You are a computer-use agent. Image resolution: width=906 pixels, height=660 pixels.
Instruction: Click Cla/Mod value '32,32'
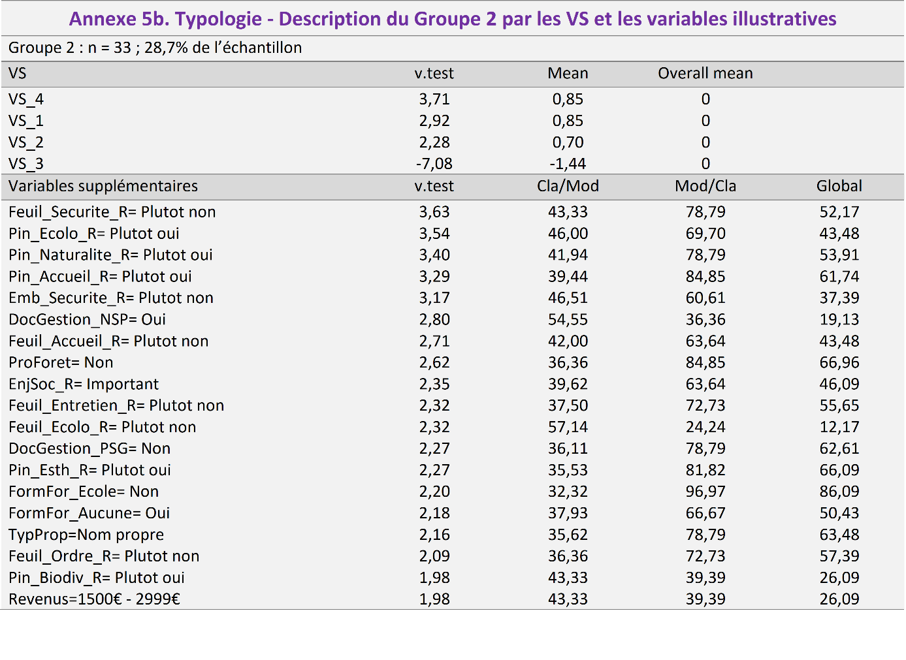[x=568, y=492]
